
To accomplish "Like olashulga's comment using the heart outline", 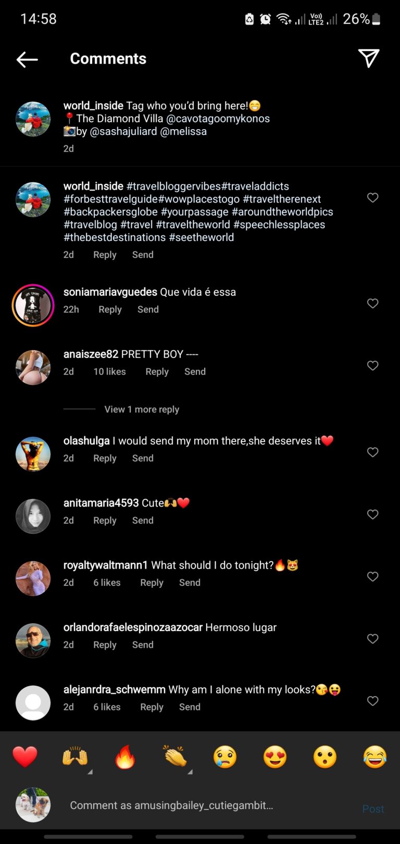I will click(x=372, y=452).
